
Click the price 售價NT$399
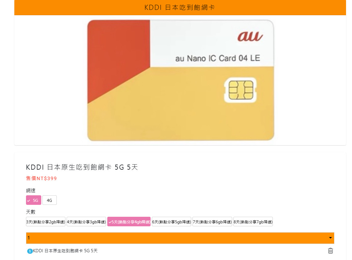coord(42,178)
